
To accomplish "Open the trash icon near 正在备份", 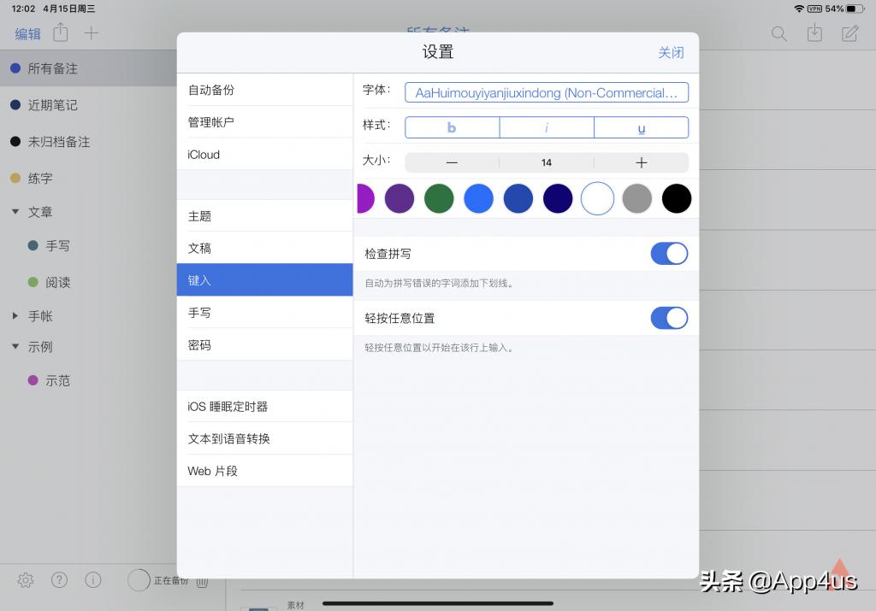I will 202,580.
